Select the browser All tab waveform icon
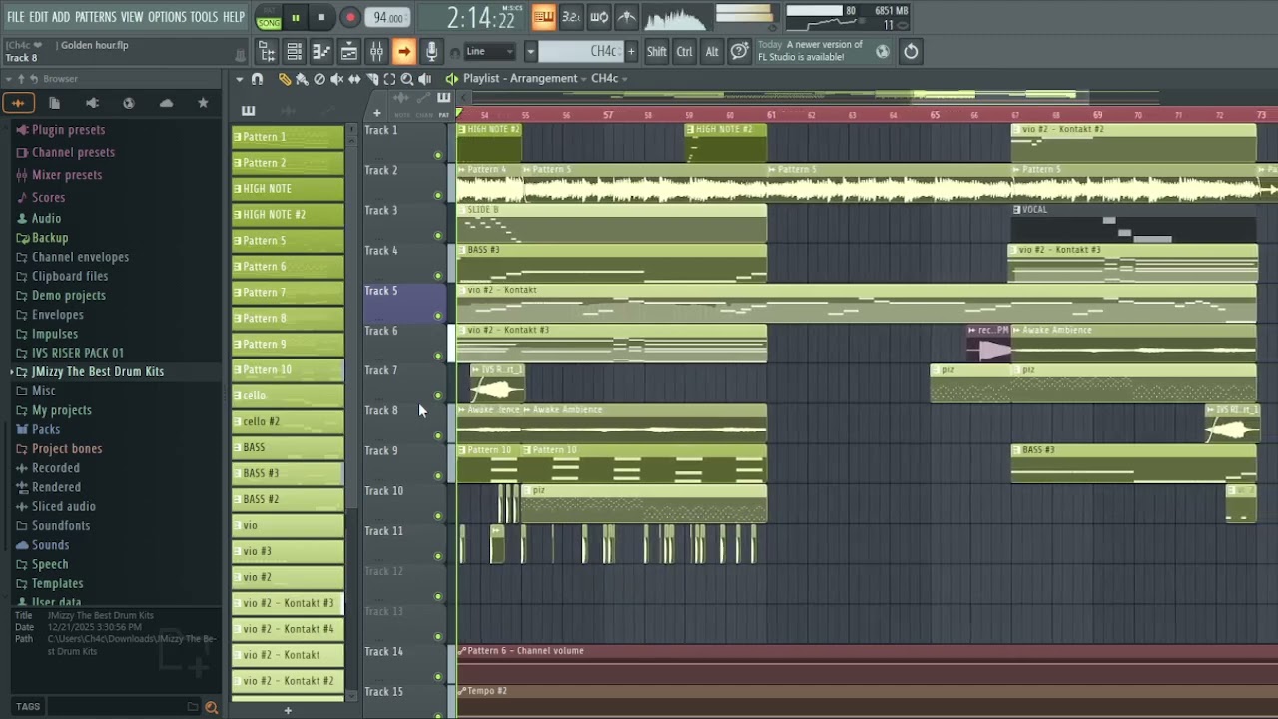 (18, 103)
